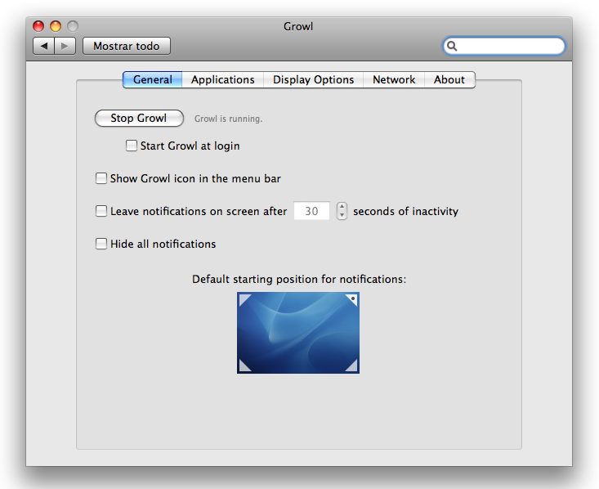Screen dimensions: 599x489
Task: Select top-left corner notification position
Action: point(245,300)
